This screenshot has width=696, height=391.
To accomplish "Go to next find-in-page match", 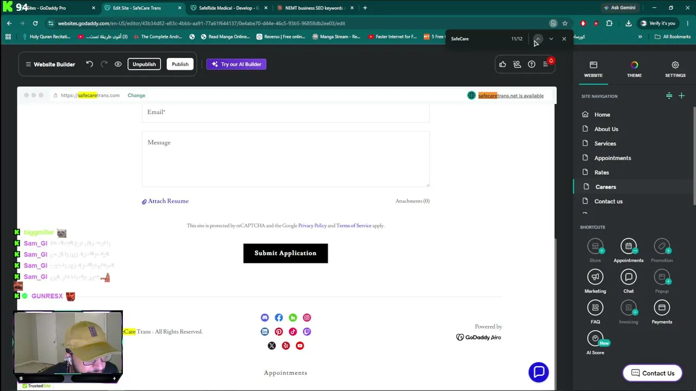I will [x=551, y=39].
